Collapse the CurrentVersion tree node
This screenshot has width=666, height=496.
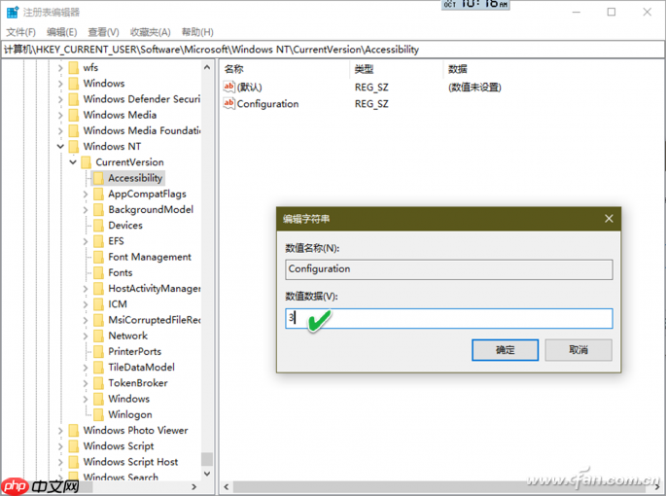72,162
